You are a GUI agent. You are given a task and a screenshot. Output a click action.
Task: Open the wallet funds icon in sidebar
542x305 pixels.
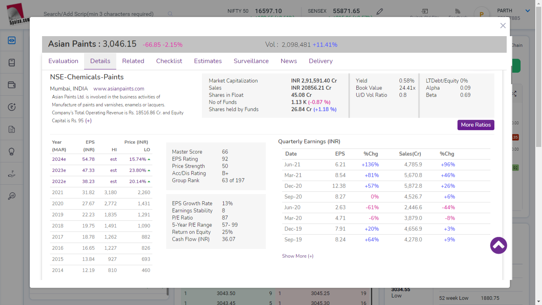[12, 85]
